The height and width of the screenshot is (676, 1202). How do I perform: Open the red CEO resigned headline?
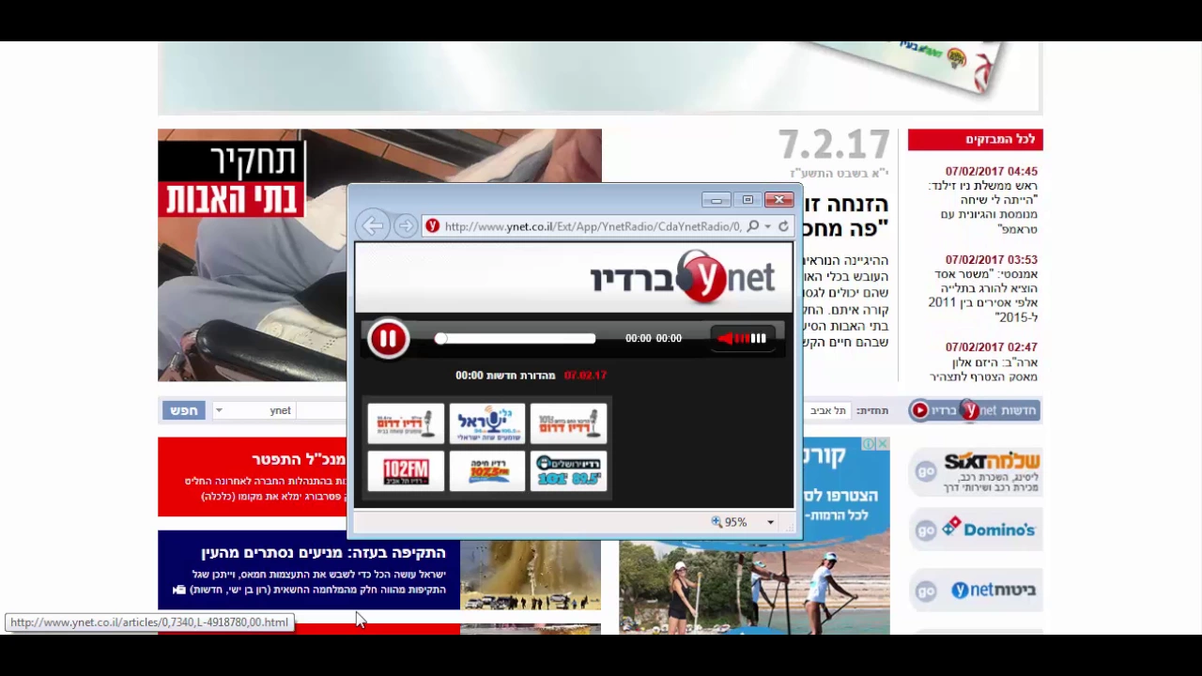(x=300, y=459)
